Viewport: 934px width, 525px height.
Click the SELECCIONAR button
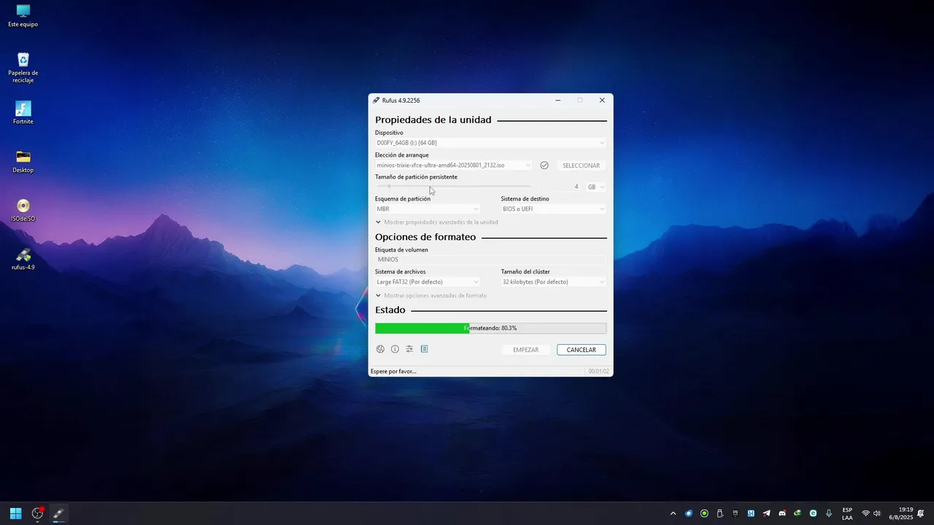coord(581,166)
